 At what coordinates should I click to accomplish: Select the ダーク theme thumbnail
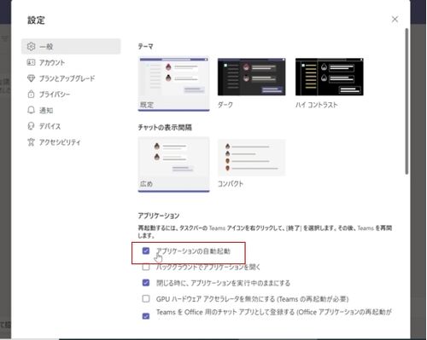click(252, 77)
